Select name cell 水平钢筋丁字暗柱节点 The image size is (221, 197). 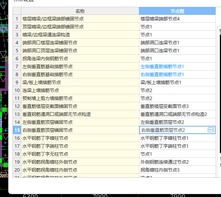[80, 138]
